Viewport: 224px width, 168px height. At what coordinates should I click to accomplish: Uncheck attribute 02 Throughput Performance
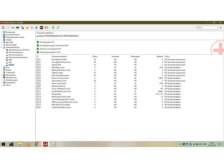37,62
